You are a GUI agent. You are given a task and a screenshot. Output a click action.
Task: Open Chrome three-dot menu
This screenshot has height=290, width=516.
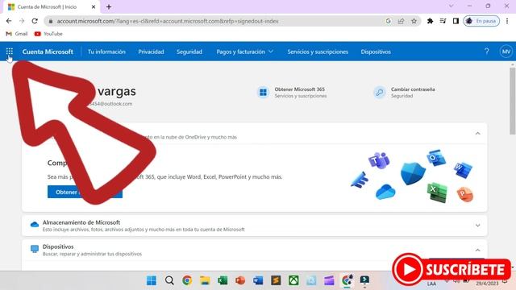tap(507, 21)
